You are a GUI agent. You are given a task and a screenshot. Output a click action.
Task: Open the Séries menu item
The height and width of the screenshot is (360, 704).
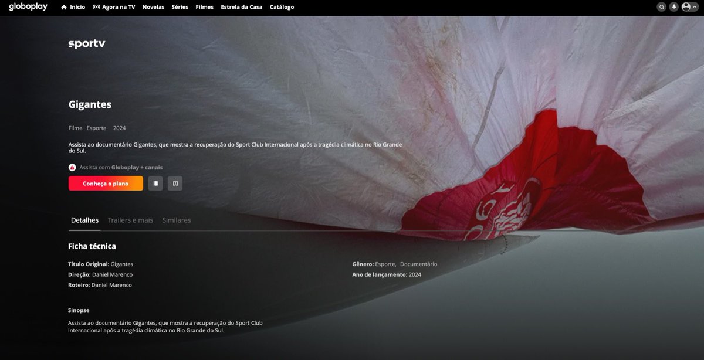tap(180, 7)
